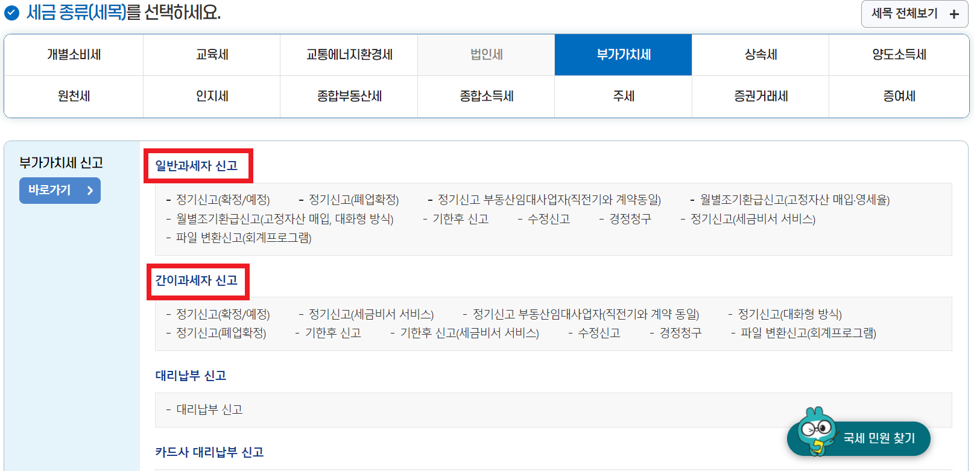
Task: Select the 법인세 tab
Action: pos(486,55)
